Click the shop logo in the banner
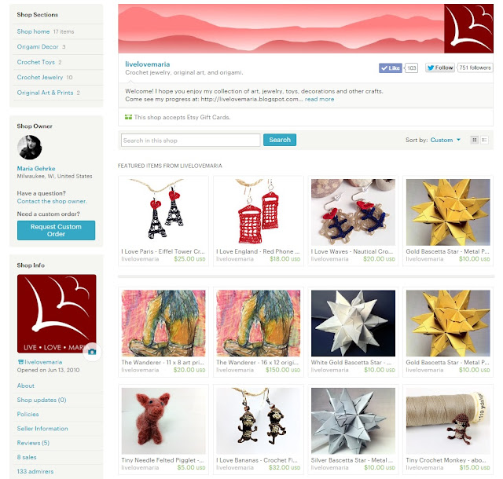The image size is (503, 479). [x=468, y=28]
